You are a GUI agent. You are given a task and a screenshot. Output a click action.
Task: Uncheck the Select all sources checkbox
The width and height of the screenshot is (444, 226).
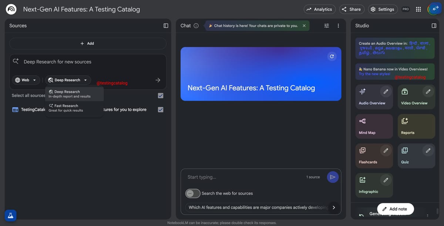click(x=160, y=95)
